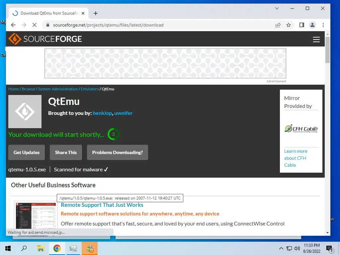Screen dimensions: 340x255
Task: Click the Chrome taskbar icon
Action: pyautogui.click(x=57, y=248)
